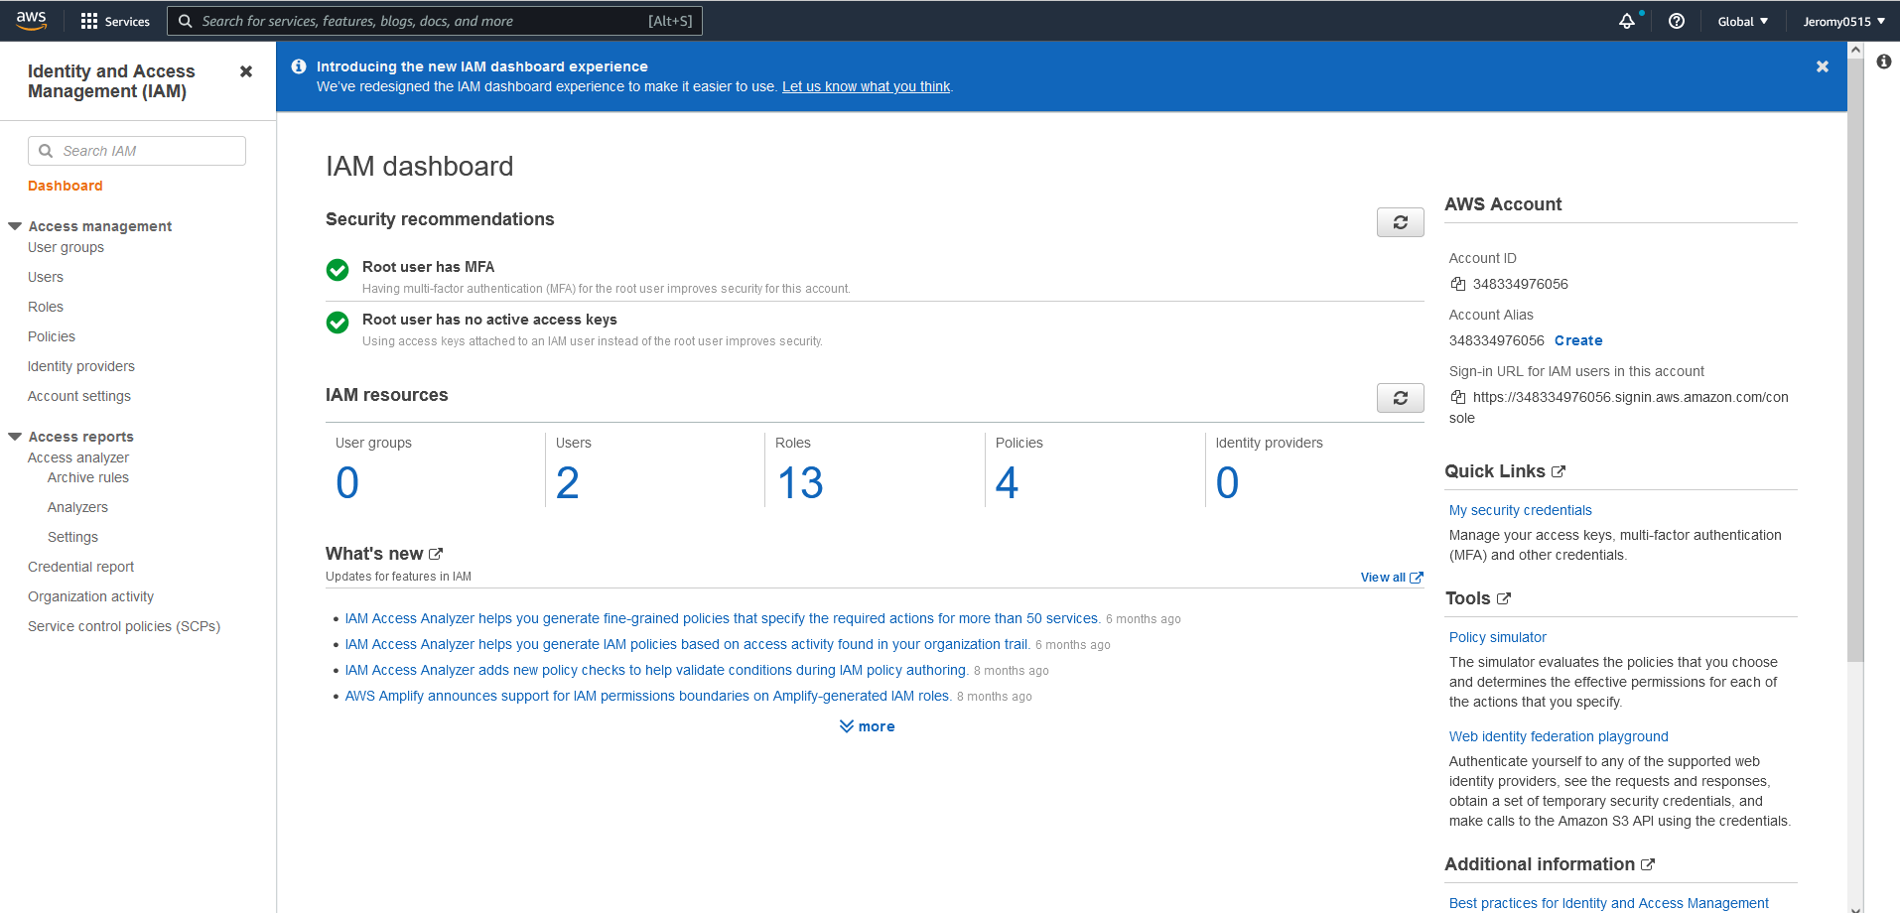Click the search magnifier in top bar
The width and height of the screenshot is (1900, 913).
185,21
